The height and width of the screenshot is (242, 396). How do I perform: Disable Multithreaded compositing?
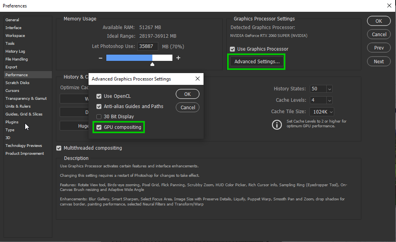[59, 148]
